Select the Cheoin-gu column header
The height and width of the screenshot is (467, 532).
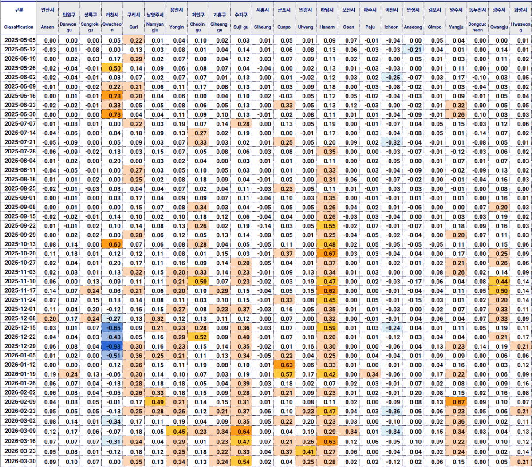tap(198, 18)
